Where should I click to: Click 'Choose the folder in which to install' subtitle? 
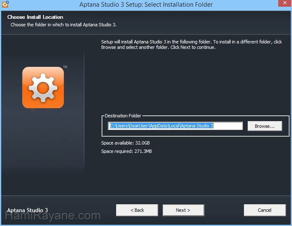point(63,25)
